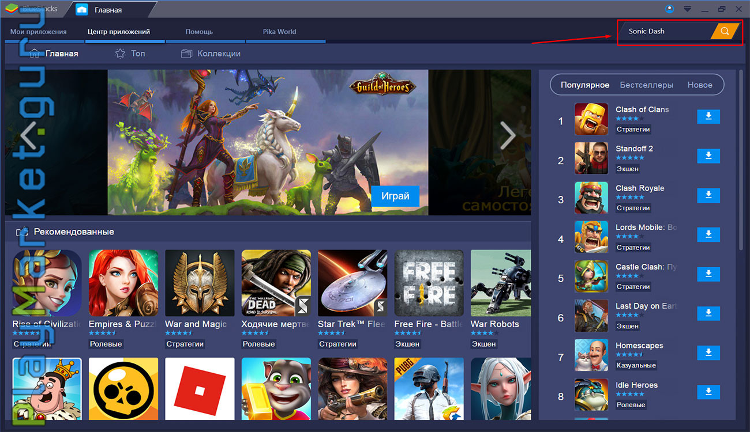750x432 pixels.
Task: Focus the Sonic Dash search field
Action: click(x=666, y=31)
